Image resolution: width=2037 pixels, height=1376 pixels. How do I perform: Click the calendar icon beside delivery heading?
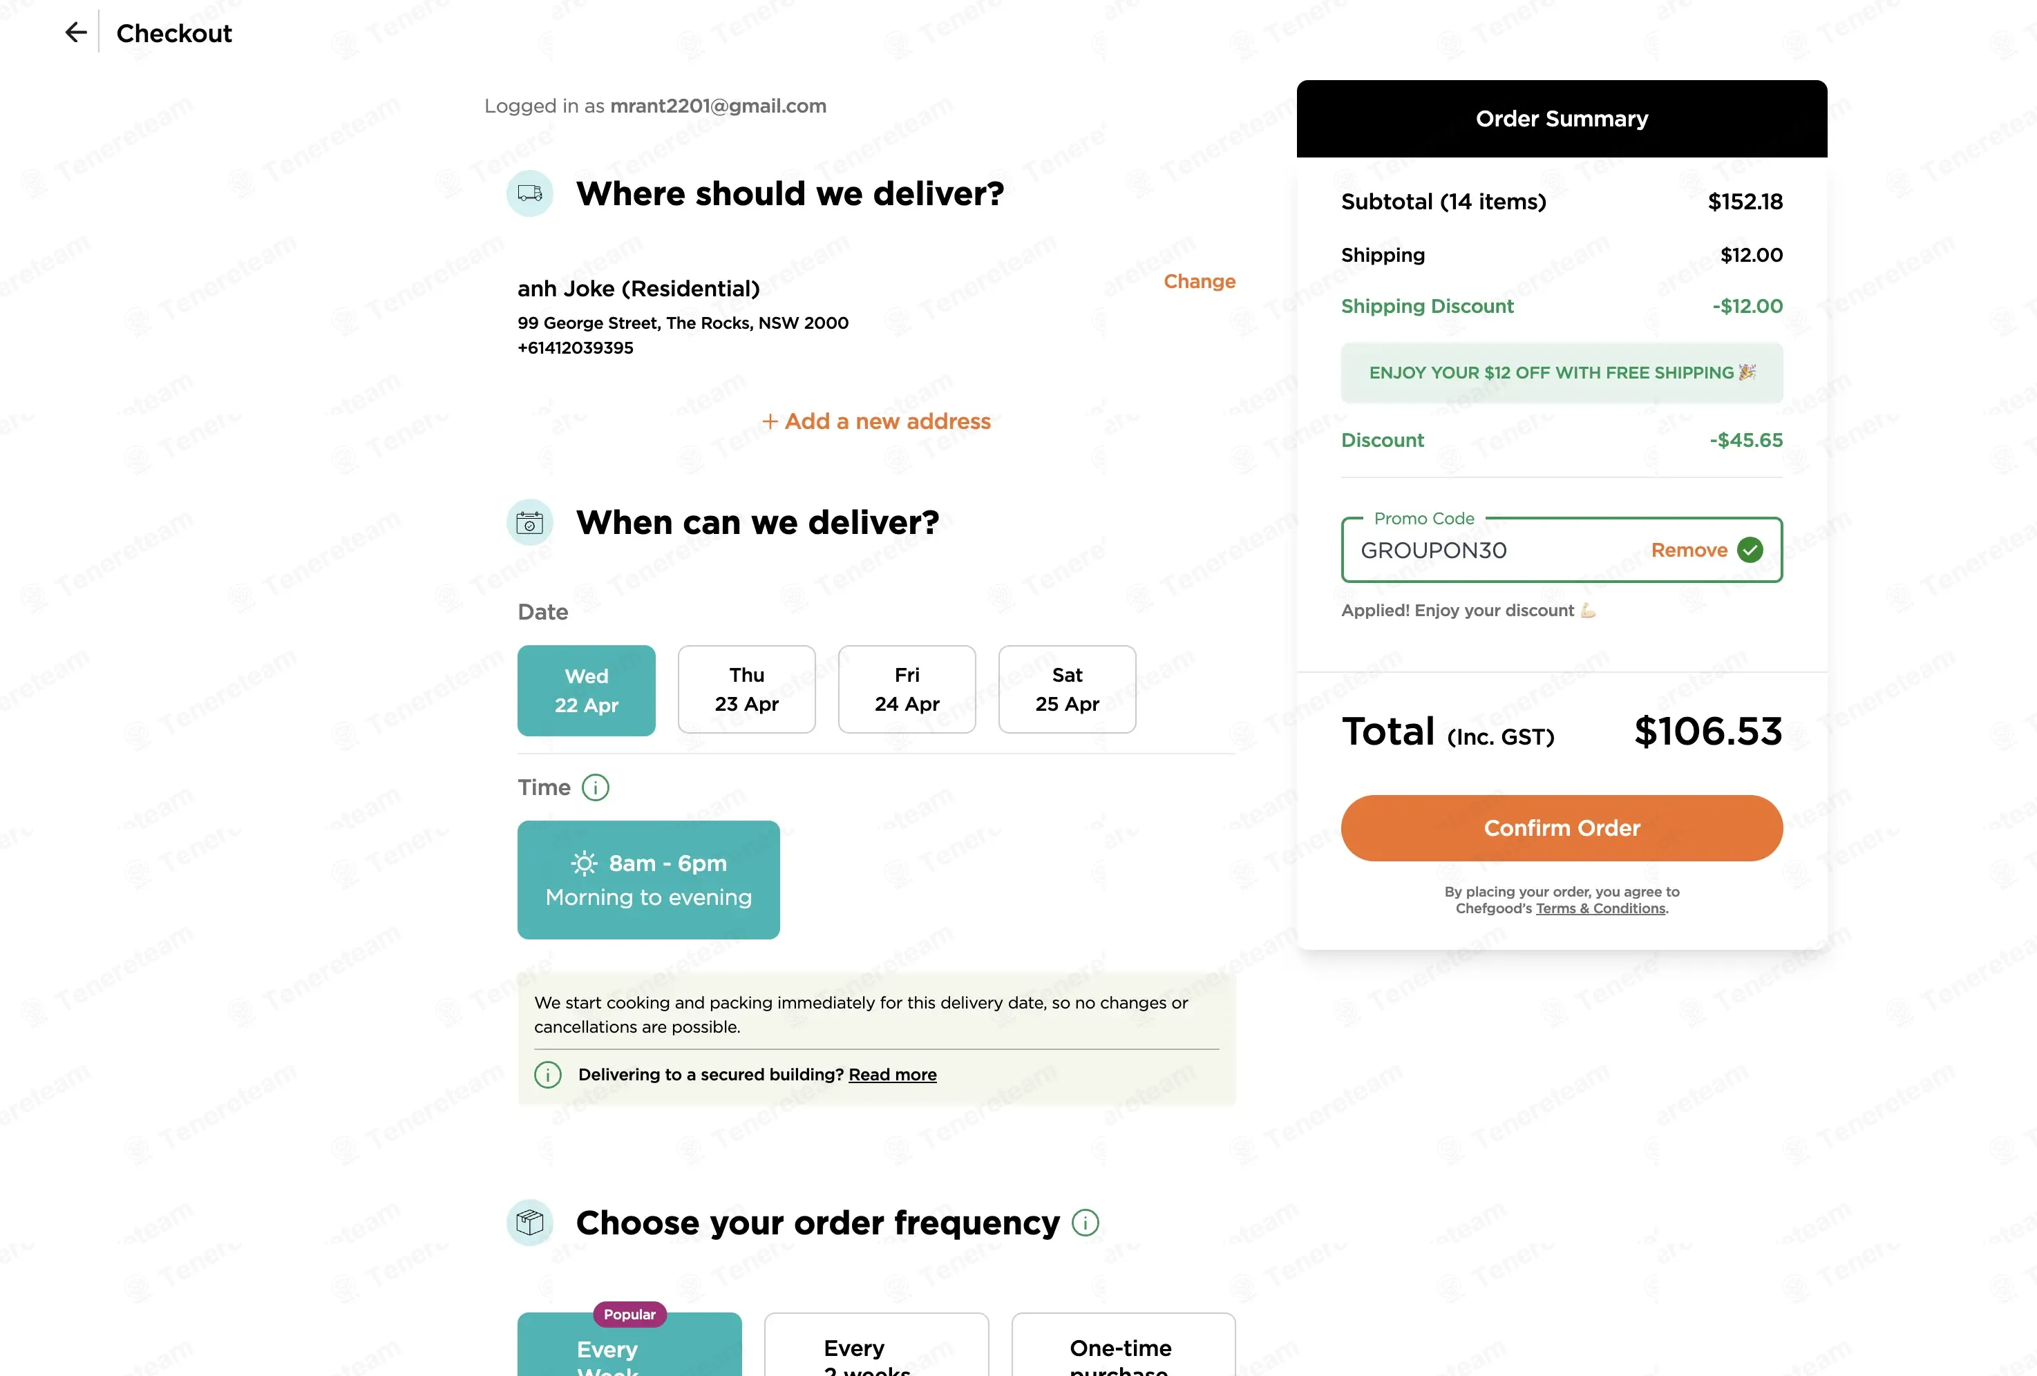[529, 522]
